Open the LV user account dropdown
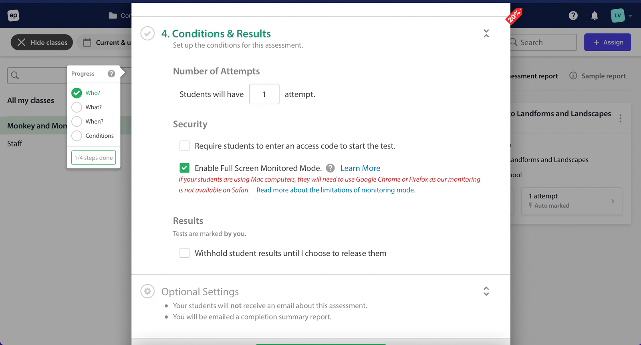 pyautogui.click(x=621, y=16)
